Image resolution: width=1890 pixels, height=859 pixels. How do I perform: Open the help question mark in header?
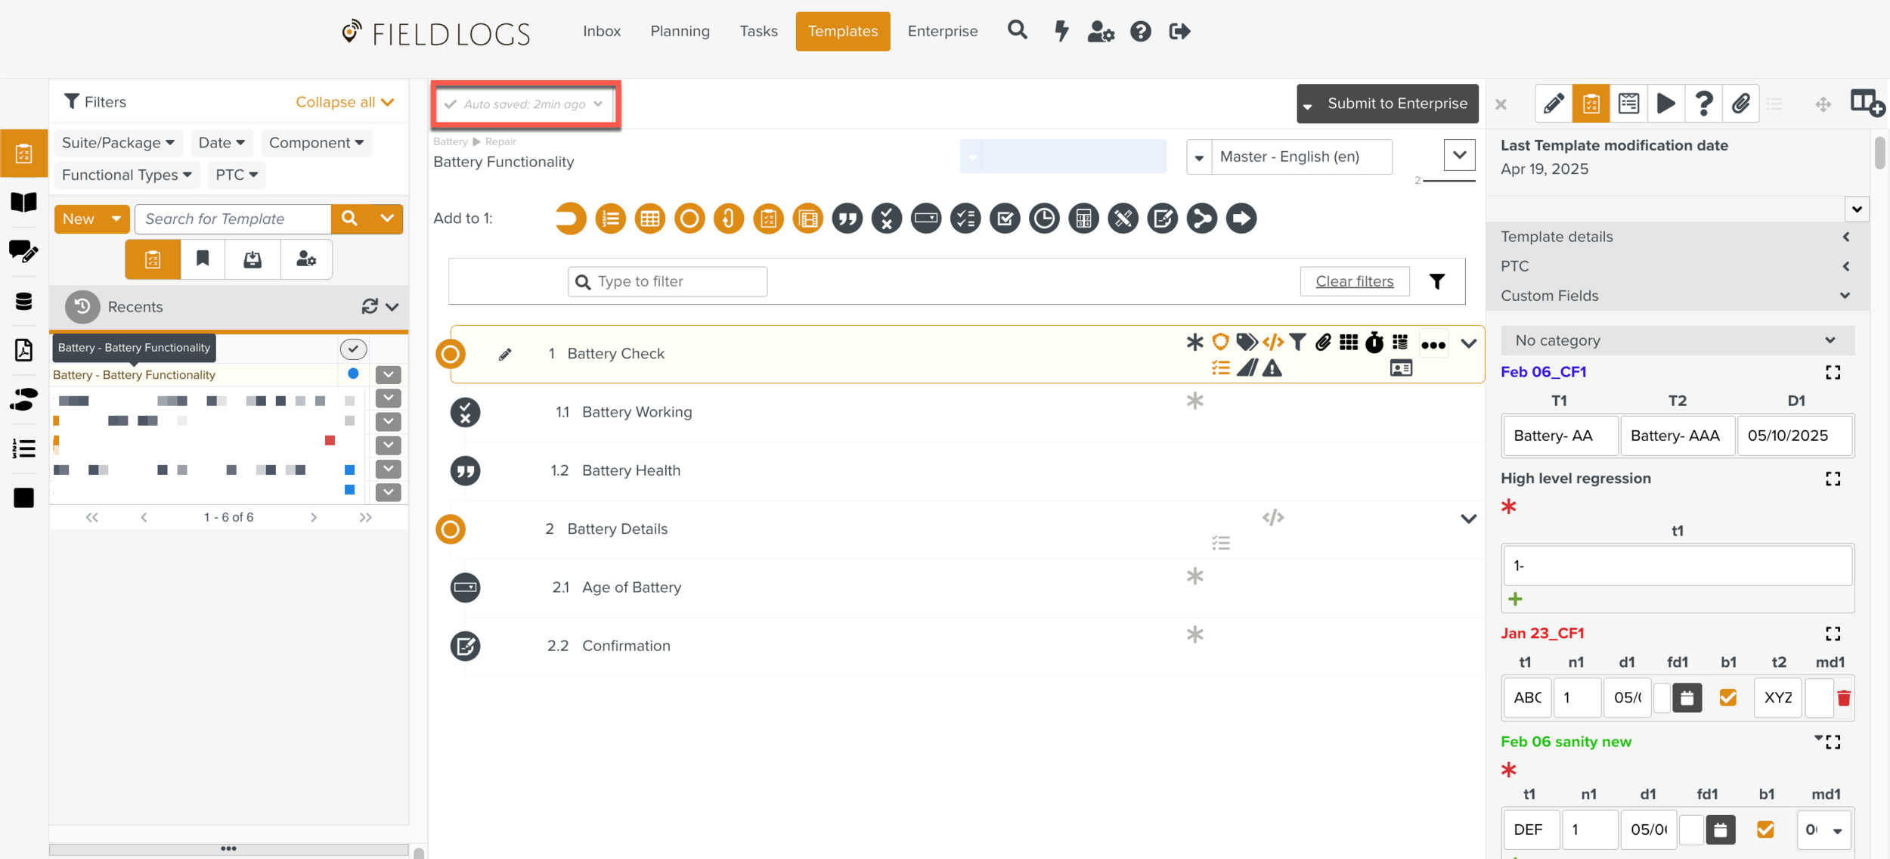(x=1140, y=31)
